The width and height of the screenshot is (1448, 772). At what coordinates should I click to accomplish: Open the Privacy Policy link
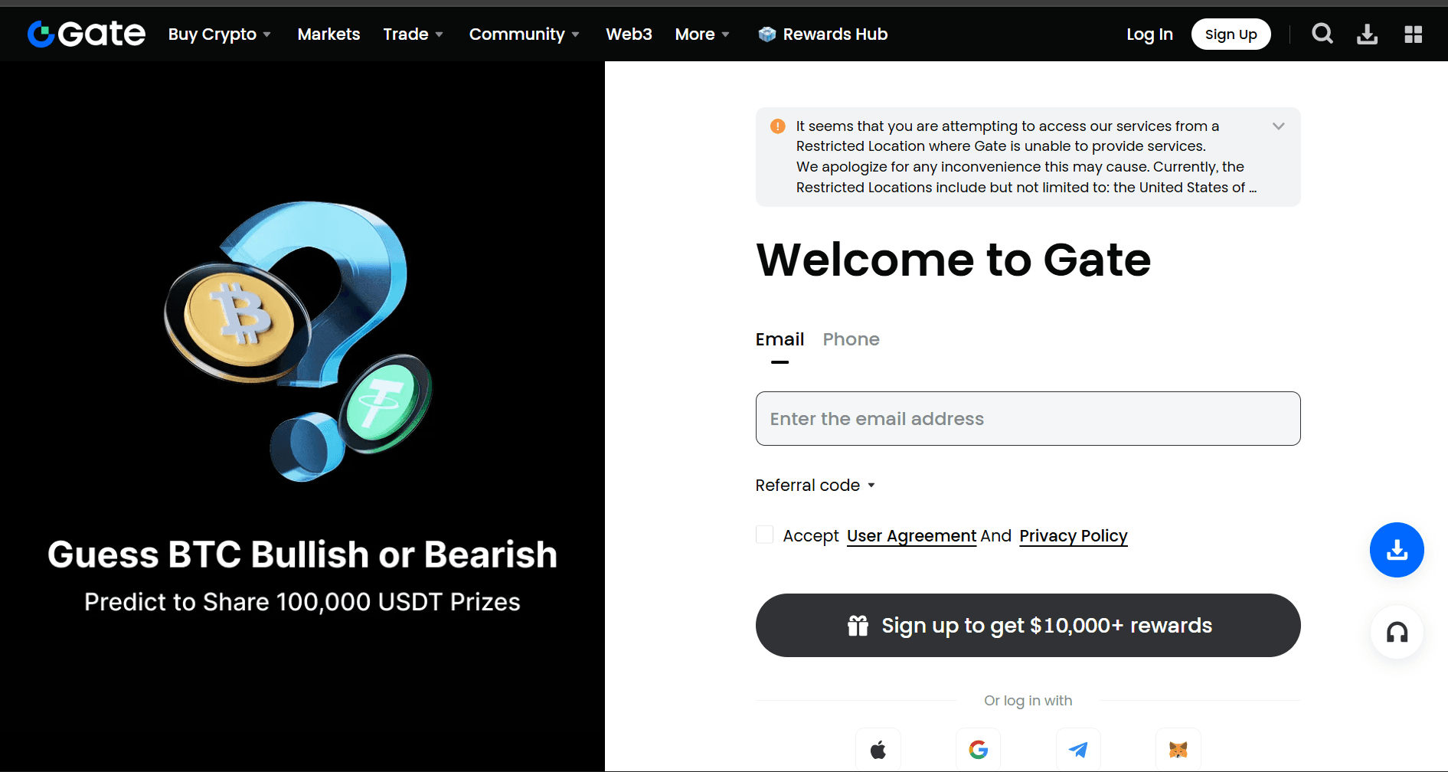click(x=1073, y=536)
